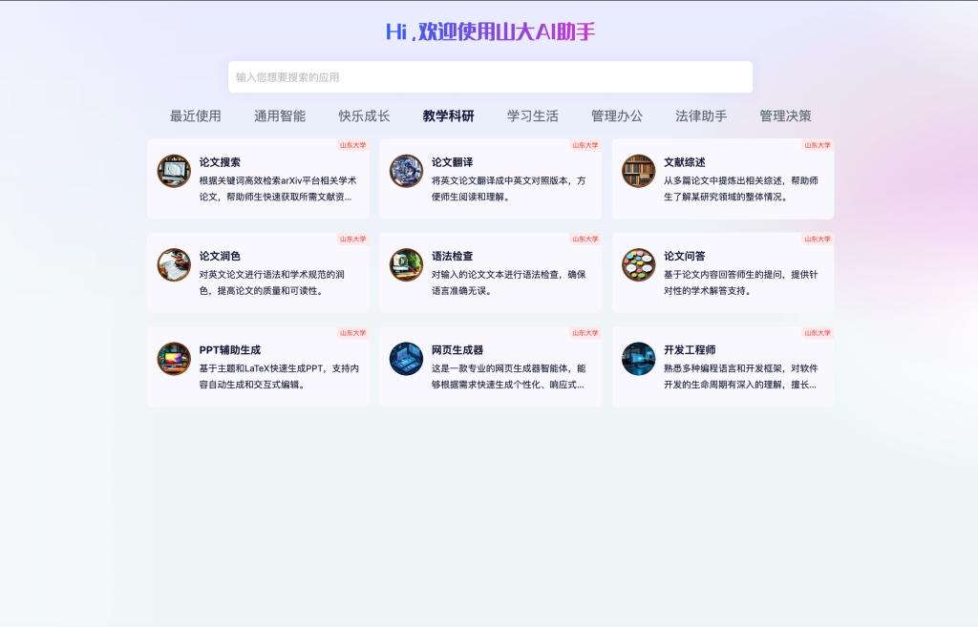Open the 论文翻译 title link

click(x=452, y=162)
